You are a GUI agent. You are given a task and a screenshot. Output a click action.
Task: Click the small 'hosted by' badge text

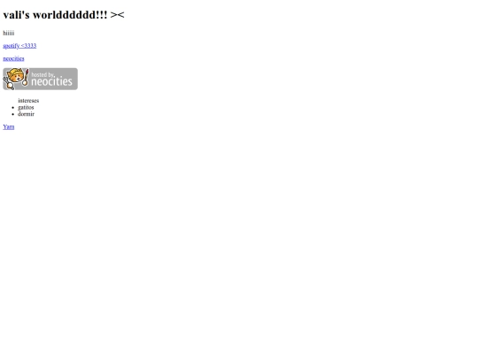42,74
